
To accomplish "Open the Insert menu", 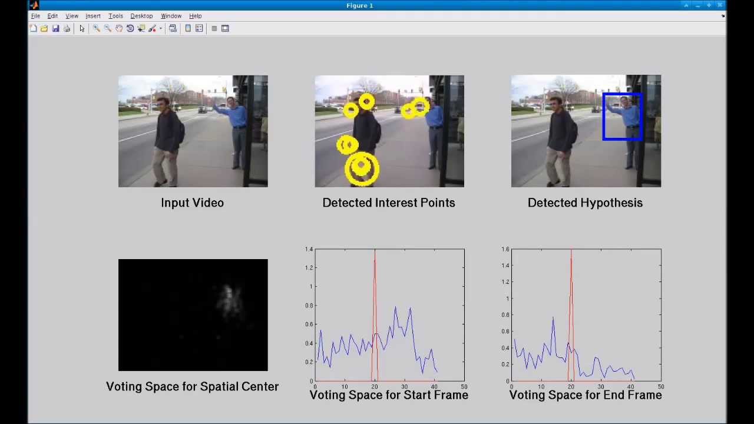I will coord(93,16).
